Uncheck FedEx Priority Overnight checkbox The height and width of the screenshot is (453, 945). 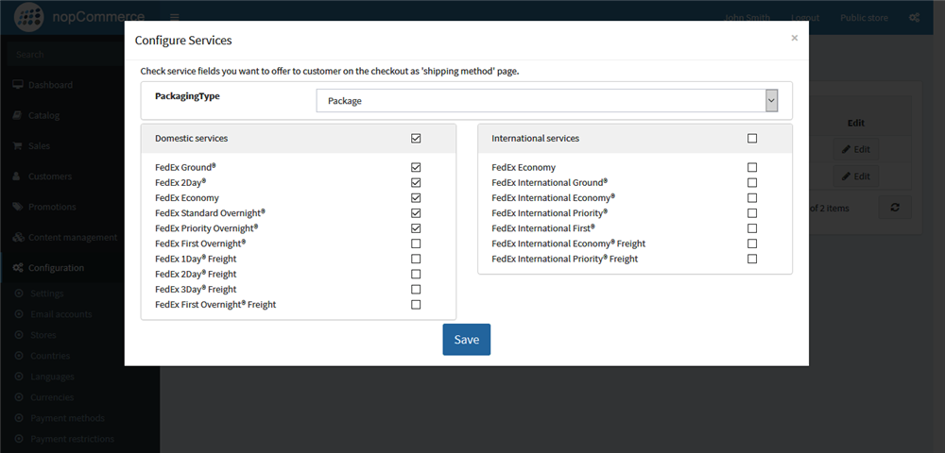[x=416, y=228]
